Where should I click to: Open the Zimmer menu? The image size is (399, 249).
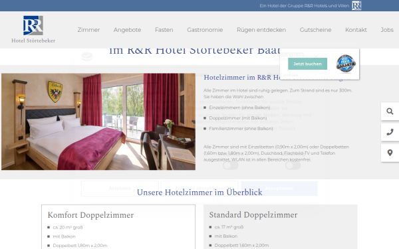88,30
